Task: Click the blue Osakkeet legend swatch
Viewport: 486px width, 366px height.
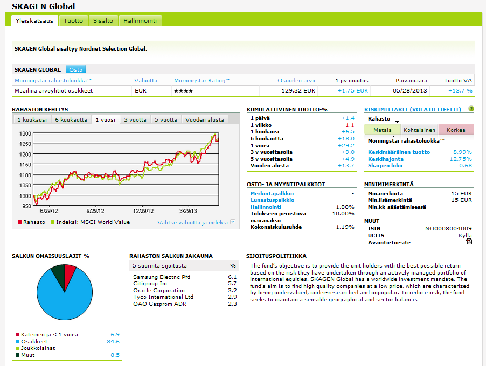Action: pos(17,342)
